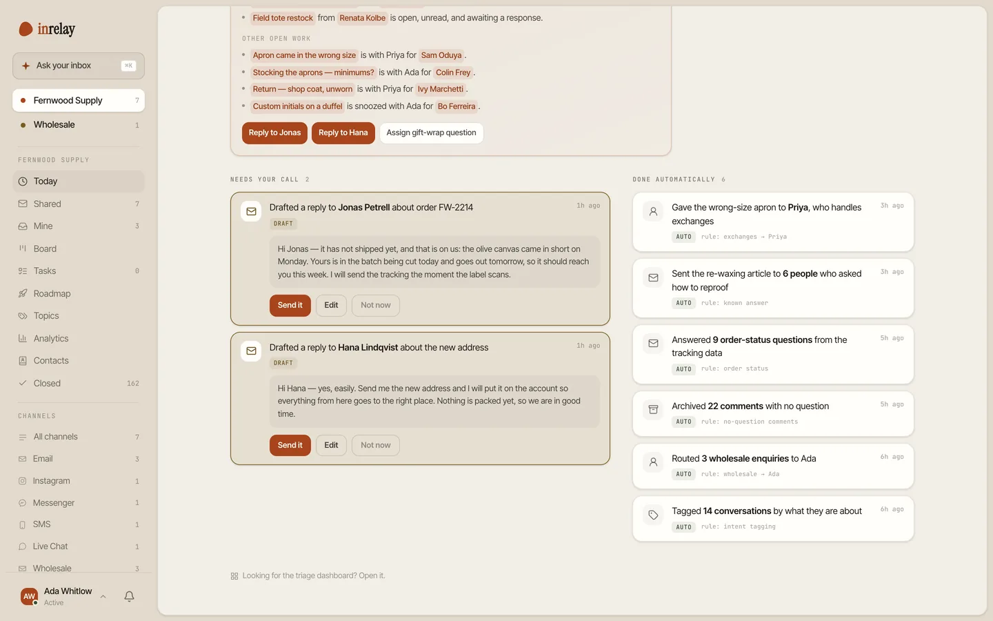993x621 pixels.
Task: Click the Shared inbox envelope icon
Action: coord(23,204)
